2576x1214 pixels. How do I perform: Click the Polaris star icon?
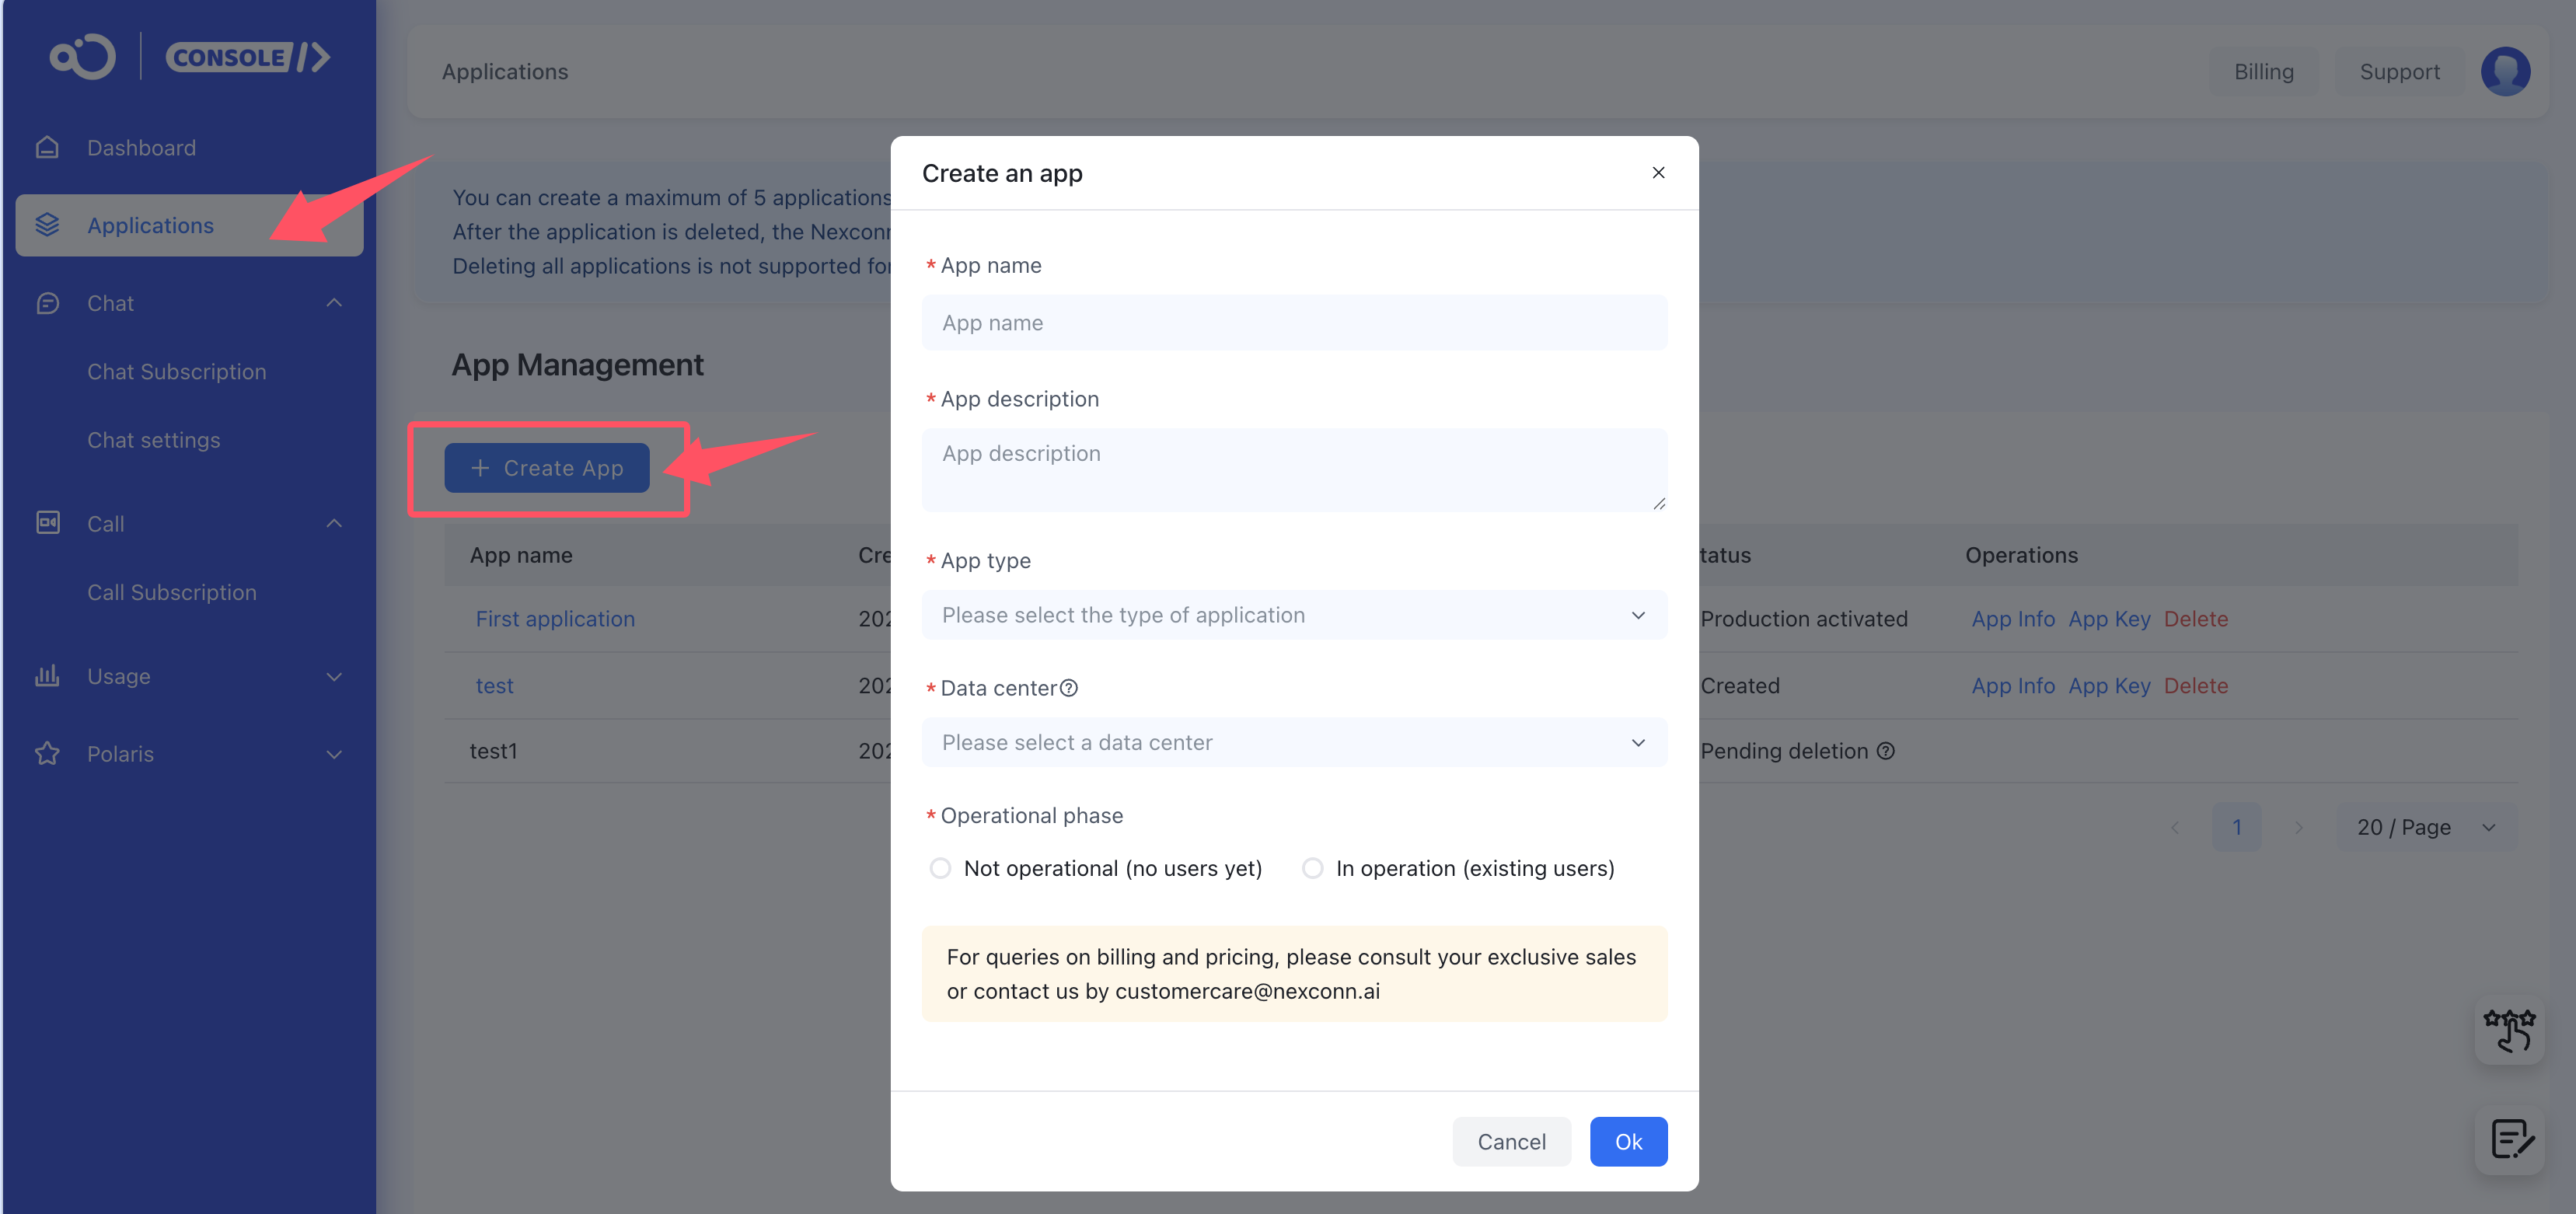tap(47, 753)
